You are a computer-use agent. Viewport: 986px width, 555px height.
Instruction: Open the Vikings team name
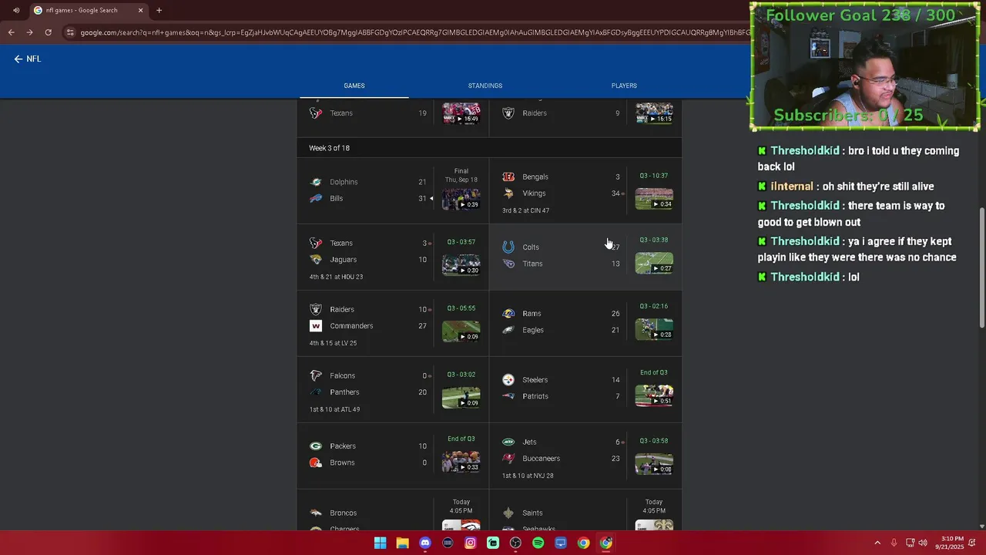pyautogui.click(x=534, y=193)
